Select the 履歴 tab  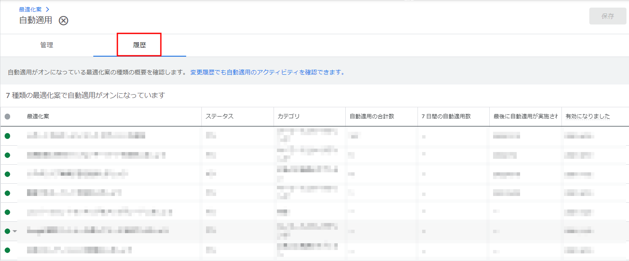point(139,45)
